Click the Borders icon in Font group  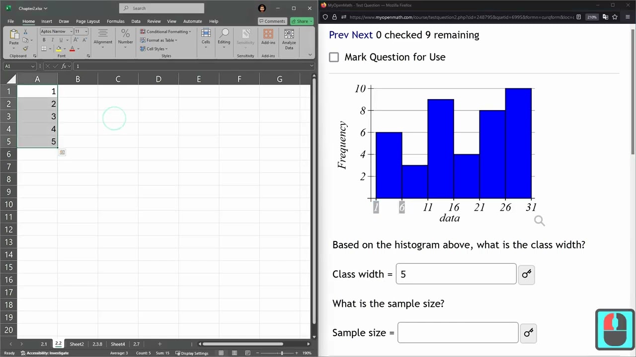click(x=44, y=49)
